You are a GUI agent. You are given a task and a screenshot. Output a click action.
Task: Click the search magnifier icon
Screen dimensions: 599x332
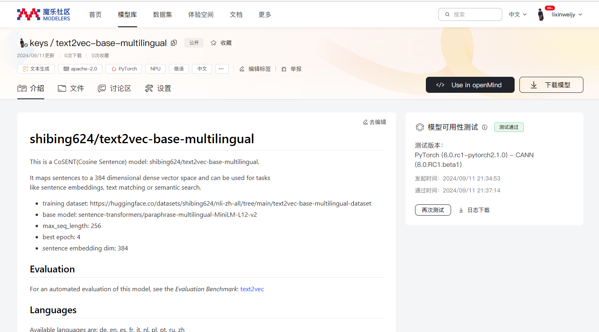447,14
